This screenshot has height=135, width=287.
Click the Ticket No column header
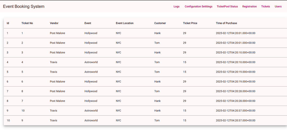click(x=27, y=23)
